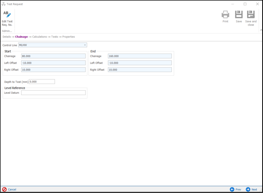The image size is (263, 193).
Task: Go to the Tests step
Action: (54, 37)
